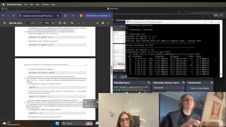Open the taskbar weather widget
226x127 pixels.
pyautogui.click(x=12, y=123)
